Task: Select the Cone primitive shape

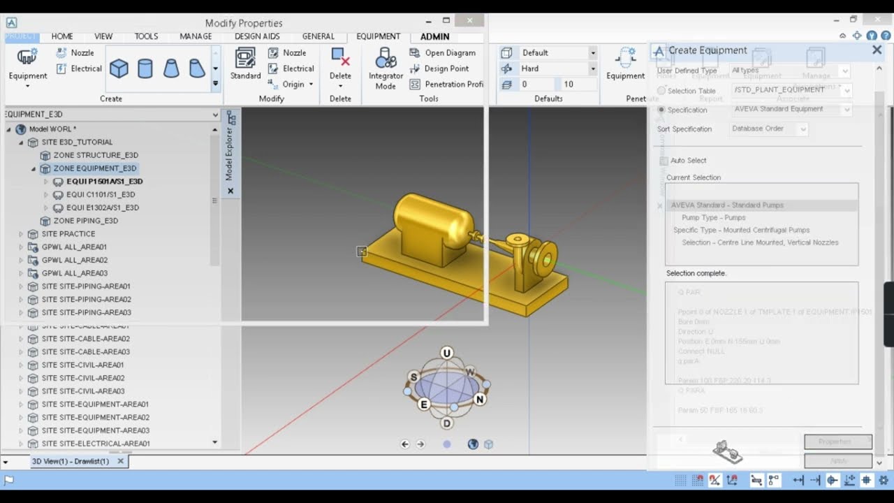Action: point(171,68)
